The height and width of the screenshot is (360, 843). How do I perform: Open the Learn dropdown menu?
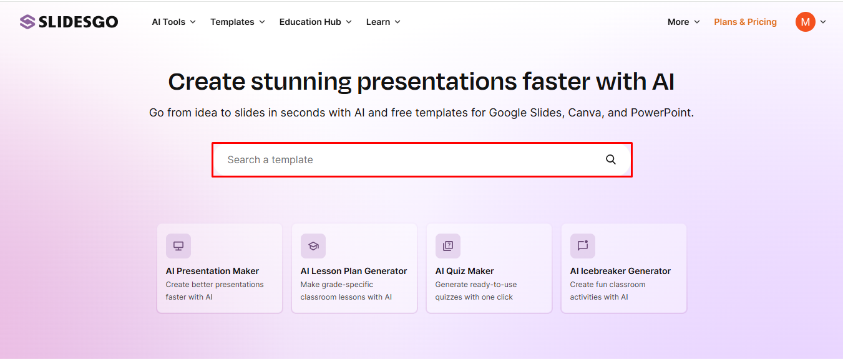point(383,22)
